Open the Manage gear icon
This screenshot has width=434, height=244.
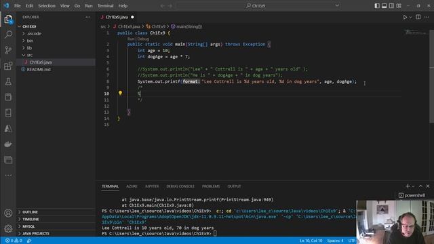[8, 228]
